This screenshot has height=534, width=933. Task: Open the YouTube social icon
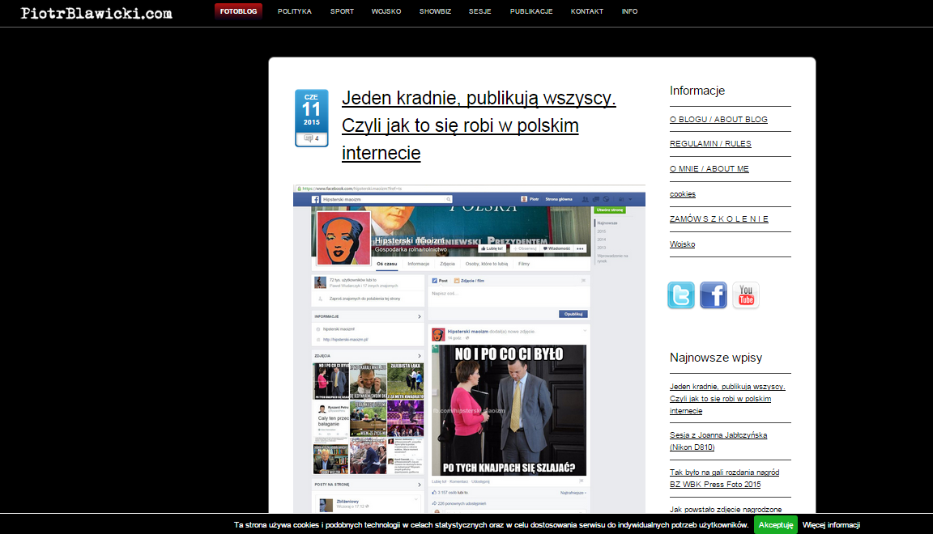[746, 295]
